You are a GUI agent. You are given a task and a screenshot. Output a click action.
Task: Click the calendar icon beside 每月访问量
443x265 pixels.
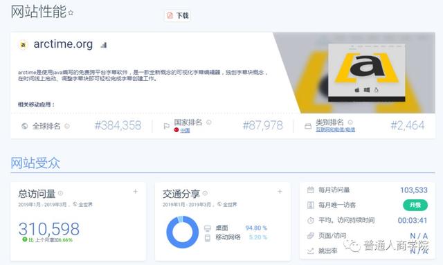pyautogui.click(x=311, y=190)
